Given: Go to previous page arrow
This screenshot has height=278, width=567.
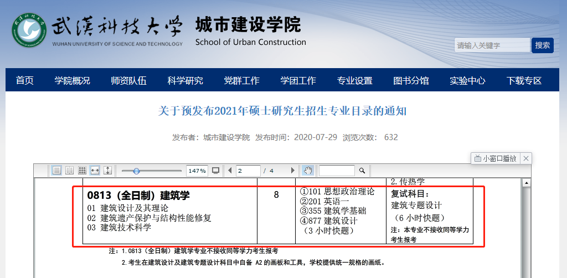Looking at the screenshot, I should click(x=230, y=171).
